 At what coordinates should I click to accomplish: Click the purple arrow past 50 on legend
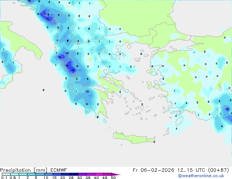coord(116,174)
